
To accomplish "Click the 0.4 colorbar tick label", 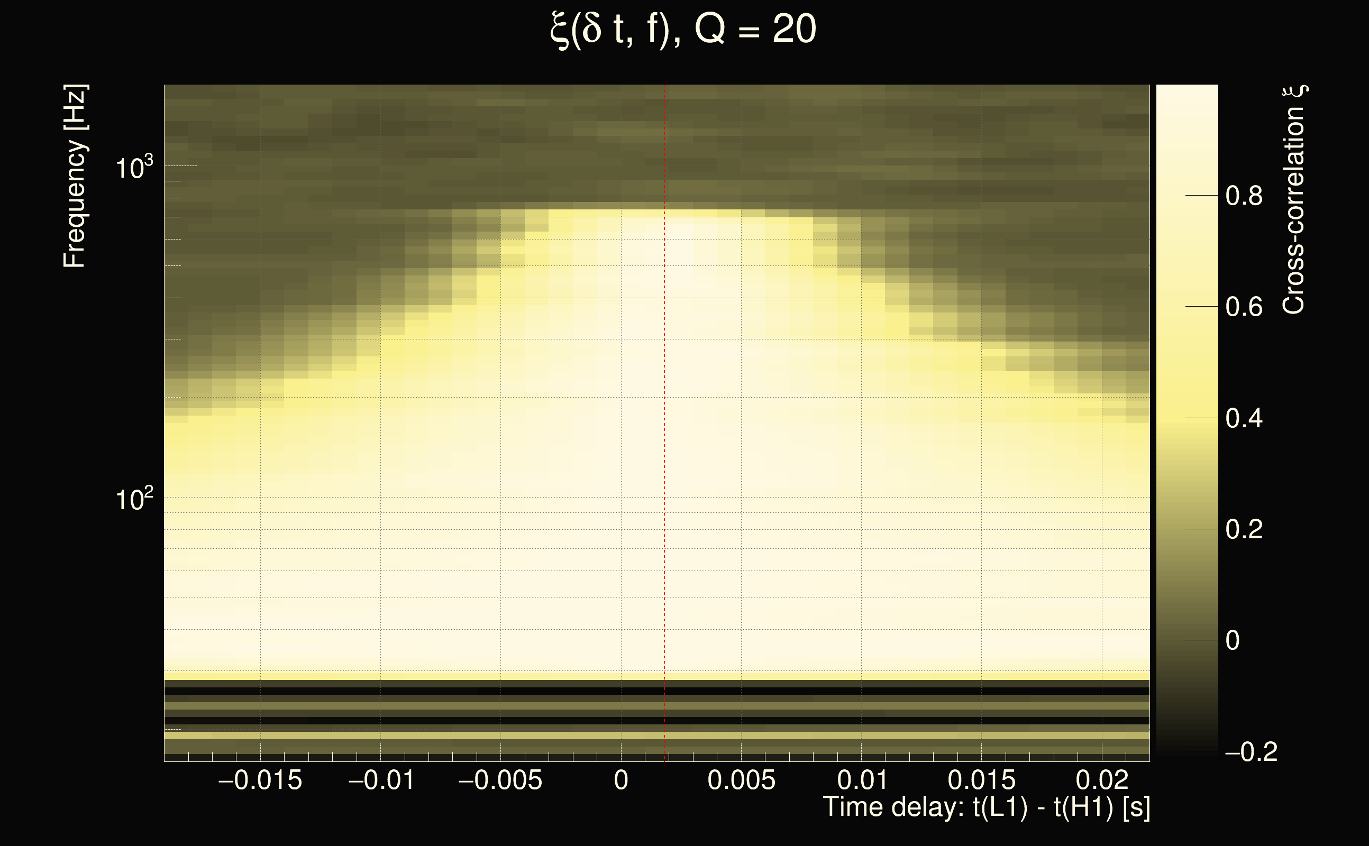I will (x=1244, y=419).
